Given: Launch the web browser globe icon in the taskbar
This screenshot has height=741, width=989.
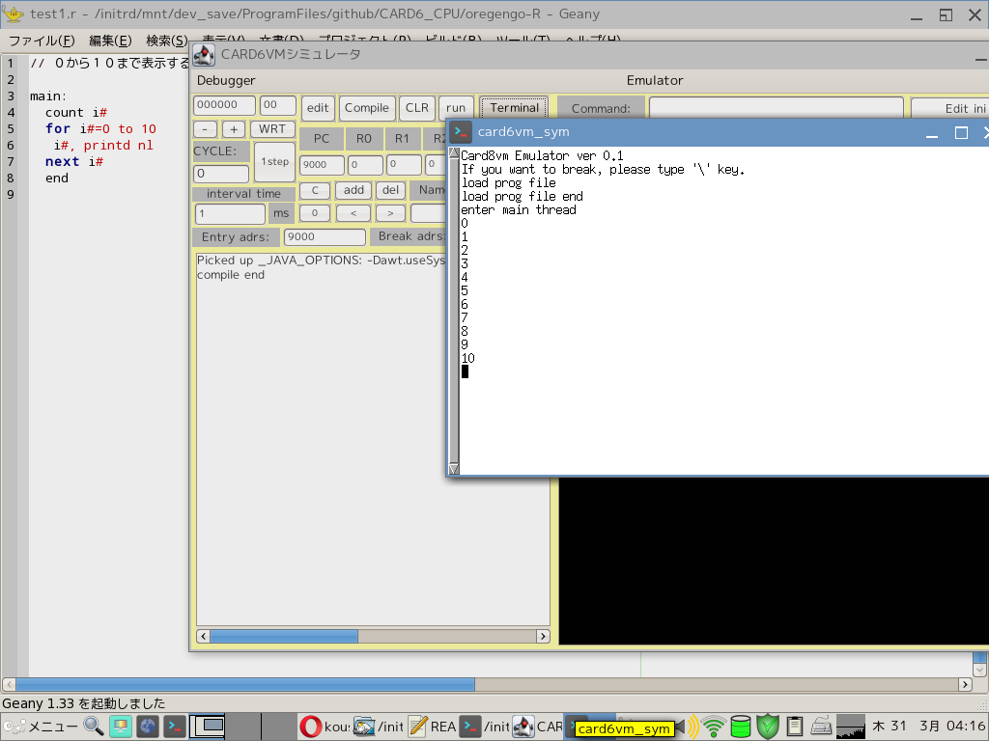Looking at the screenshot, I should click(x=148, y=727).
